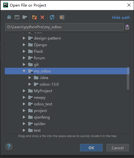Expand the Django folder arrow
This screenshot has height=158, width=134.
pos(24,45)
